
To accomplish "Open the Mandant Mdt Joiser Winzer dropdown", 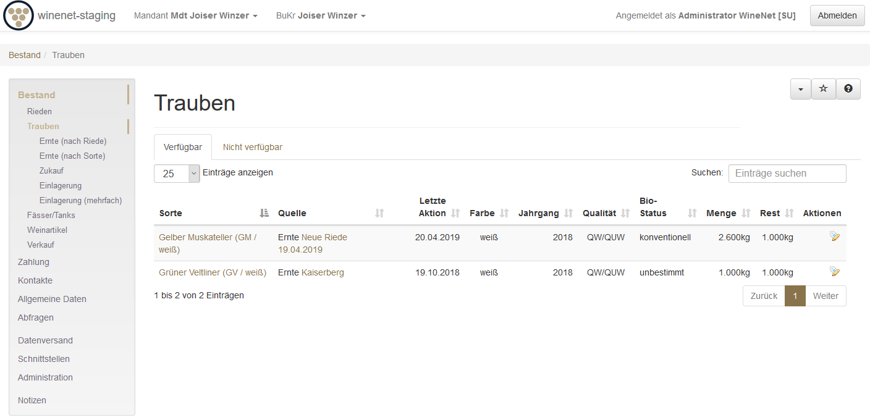I will pos(195,15).
